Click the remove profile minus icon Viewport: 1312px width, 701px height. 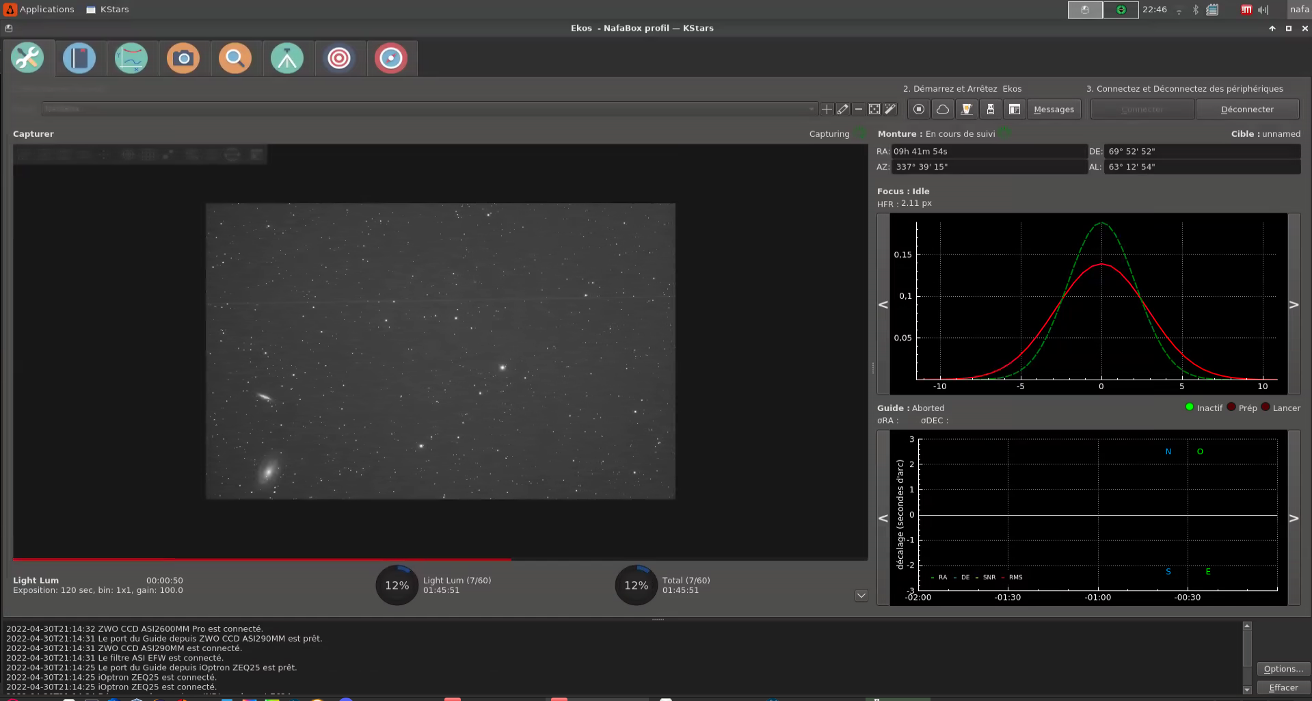pos(859,109)
